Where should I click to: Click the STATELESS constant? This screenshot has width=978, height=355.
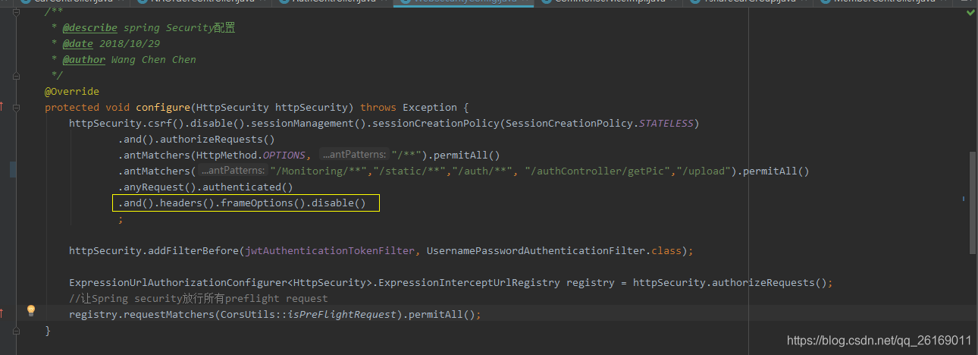click(666, 123)
